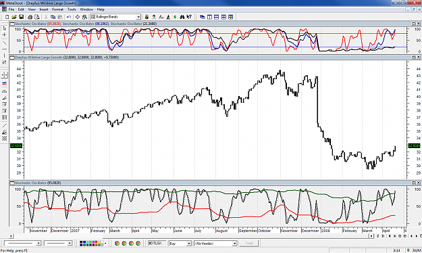Open the indicator dropdown showing Bollinger Bands
422x253 pixels.
(x=138, y=17)
